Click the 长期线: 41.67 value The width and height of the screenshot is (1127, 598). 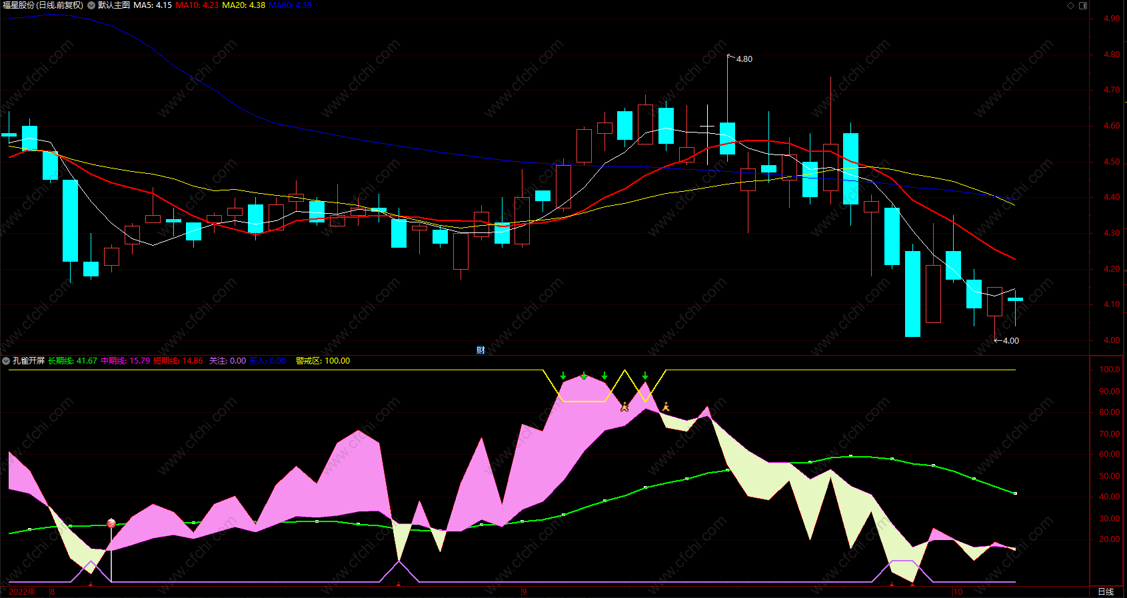click(73, 361)
